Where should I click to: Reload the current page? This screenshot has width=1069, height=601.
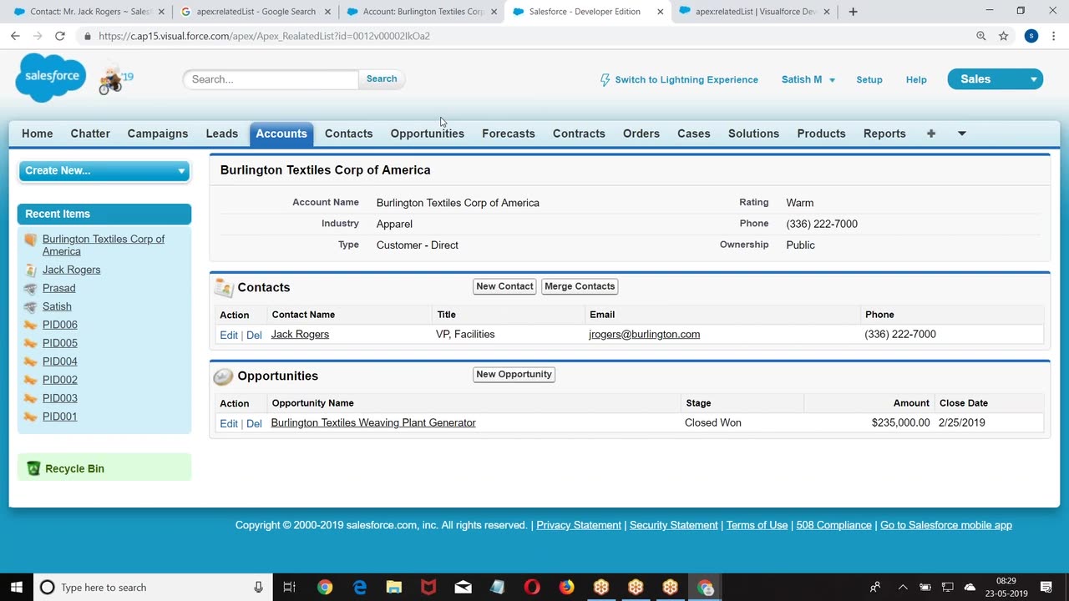click(x=60, y=36)
